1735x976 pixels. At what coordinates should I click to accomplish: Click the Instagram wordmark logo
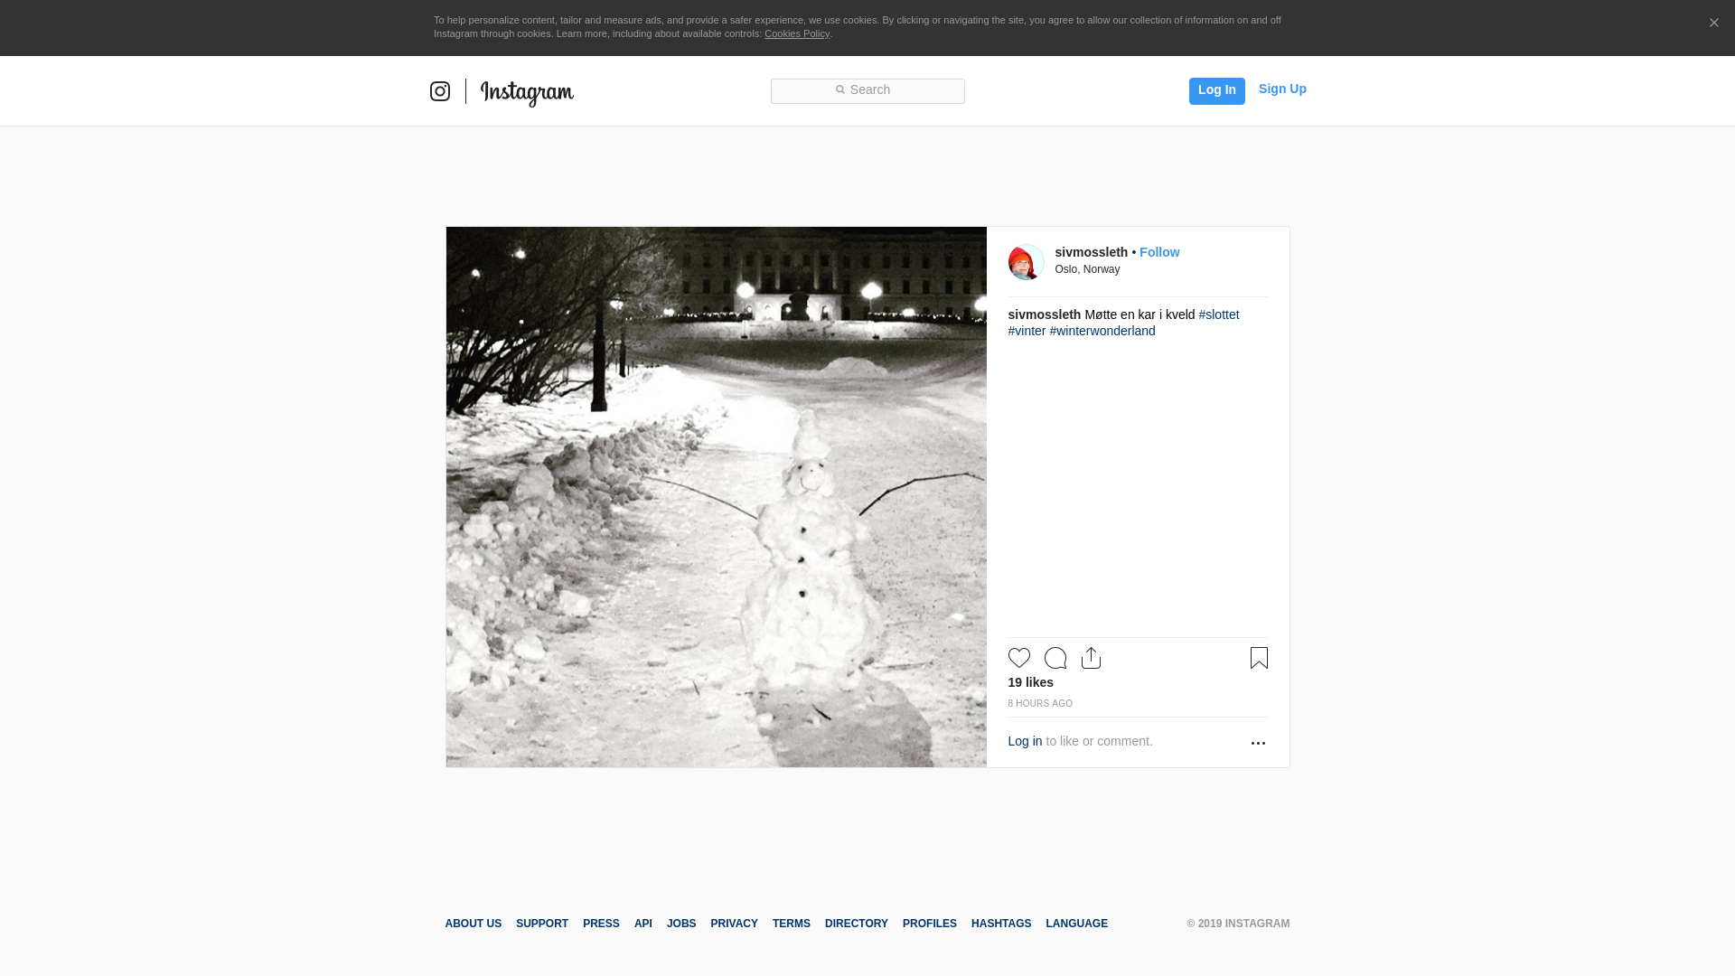tap(527, 93)
